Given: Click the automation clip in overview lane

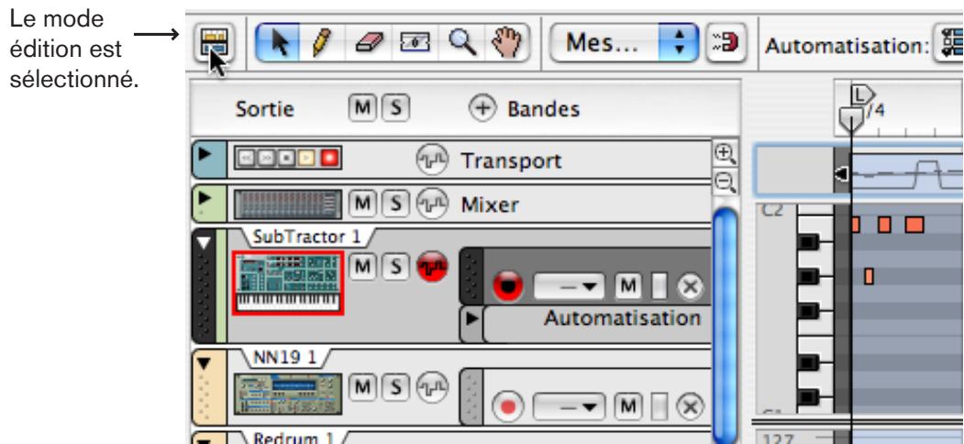Looking at the screenshot, I should tap(907, 174).
